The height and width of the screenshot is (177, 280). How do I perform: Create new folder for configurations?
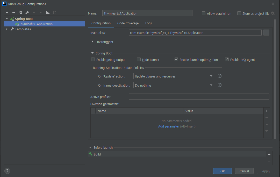click(x=47, y=12)
